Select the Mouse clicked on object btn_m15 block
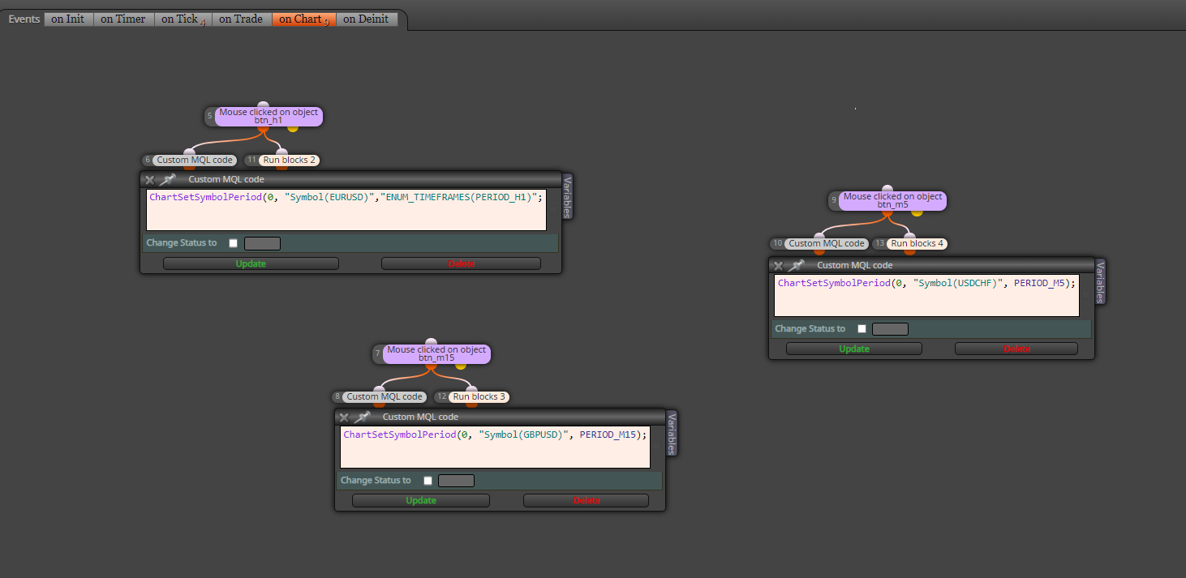This screenshot has width=1186, height=578. [436, 354]
